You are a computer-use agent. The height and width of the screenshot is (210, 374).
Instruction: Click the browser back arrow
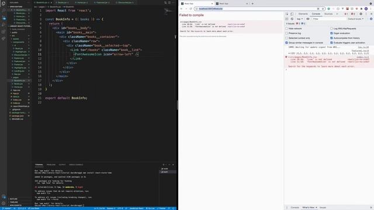point(181,9)
